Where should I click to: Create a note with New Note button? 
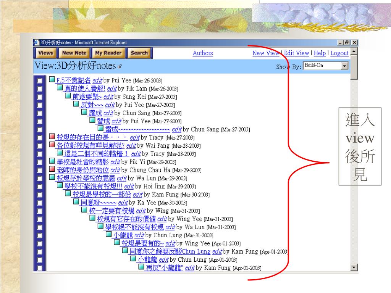click(74, 53)
